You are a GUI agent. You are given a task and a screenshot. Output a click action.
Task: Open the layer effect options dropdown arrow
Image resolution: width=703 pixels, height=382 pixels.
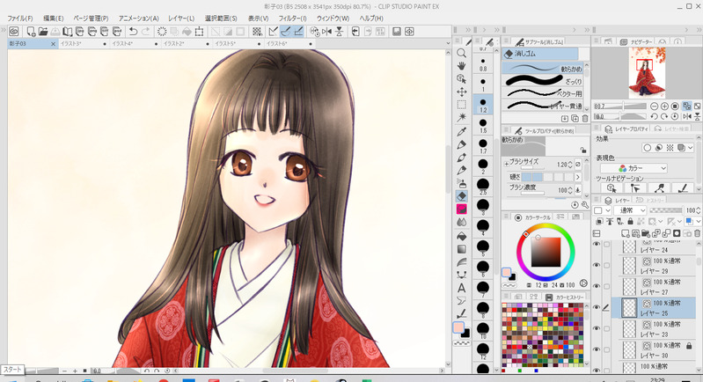690,148
